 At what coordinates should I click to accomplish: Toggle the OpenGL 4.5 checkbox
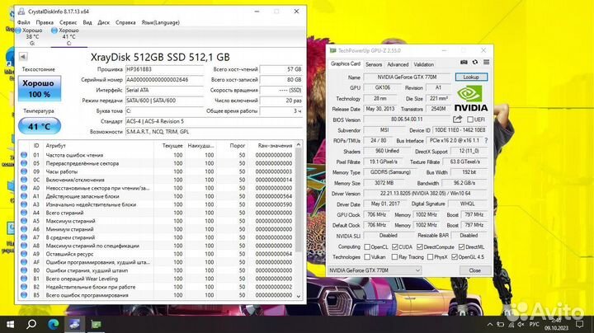455,257
